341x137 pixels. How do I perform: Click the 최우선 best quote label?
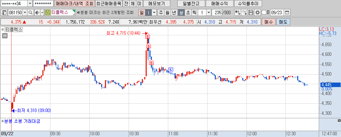pyautogui.click(x=156, y=22)
